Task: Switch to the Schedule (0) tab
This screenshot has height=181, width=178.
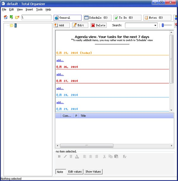Action: (97, 18)
